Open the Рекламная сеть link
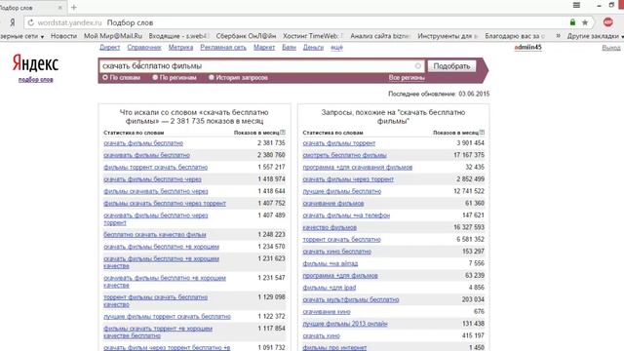This screenshot has height=351, width=624. pyautogui.click(x=223, y=48)
